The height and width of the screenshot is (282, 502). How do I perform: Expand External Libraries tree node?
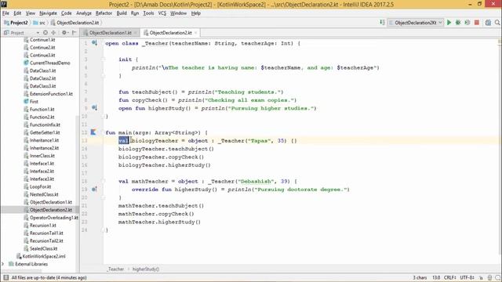pyautogui.click(x=3, y=264)
